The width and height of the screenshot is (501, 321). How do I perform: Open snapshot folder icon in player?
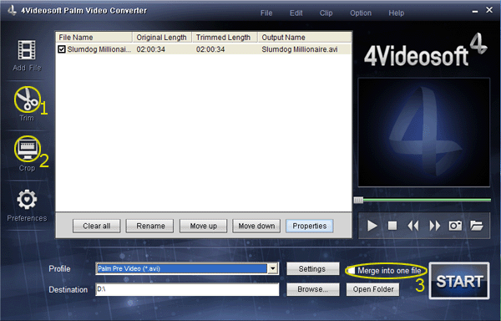pyautogui.click(x=477, y=226)
